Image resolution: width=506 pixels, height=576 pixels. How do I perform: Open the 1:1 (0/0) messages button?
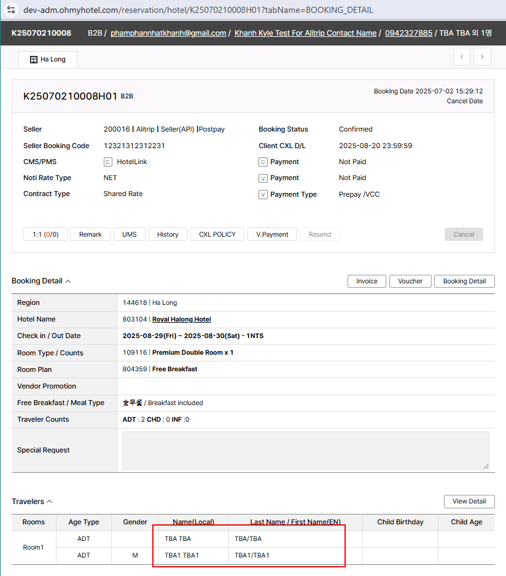(45, 234)
